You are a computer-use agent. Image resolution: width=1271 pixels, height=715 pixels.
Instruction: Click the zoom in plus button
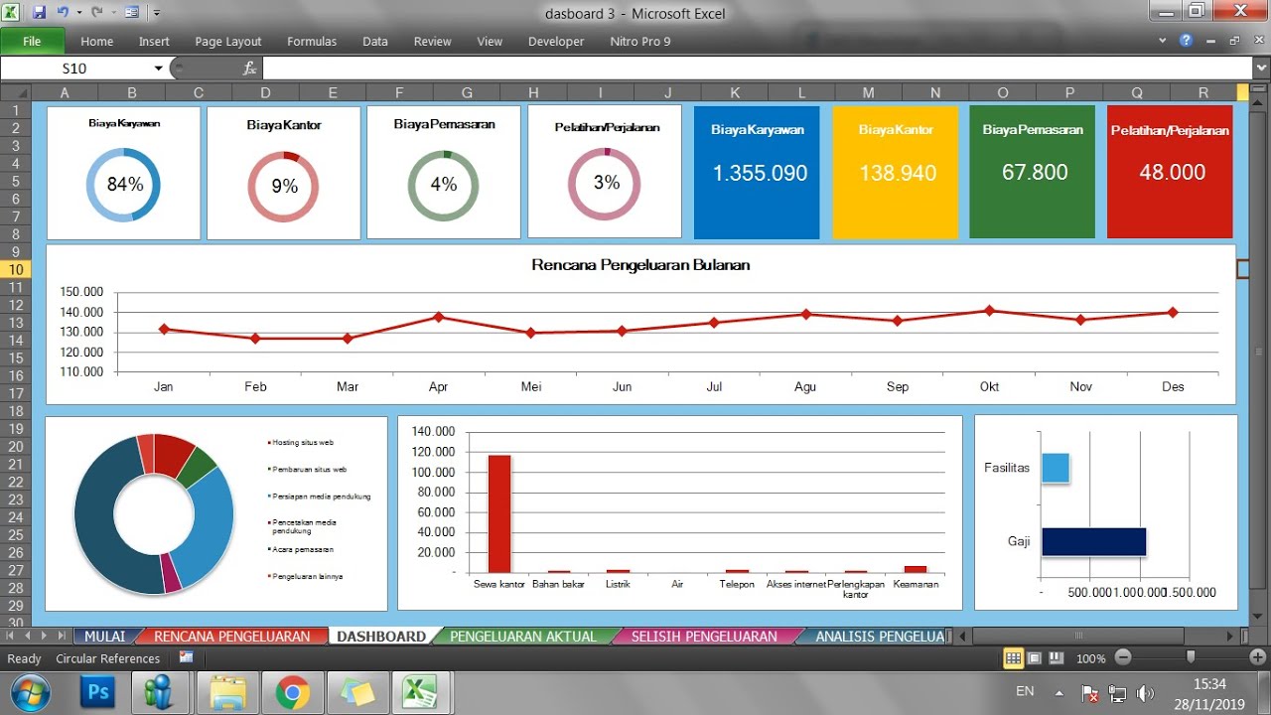click(x=1258, y=657)
